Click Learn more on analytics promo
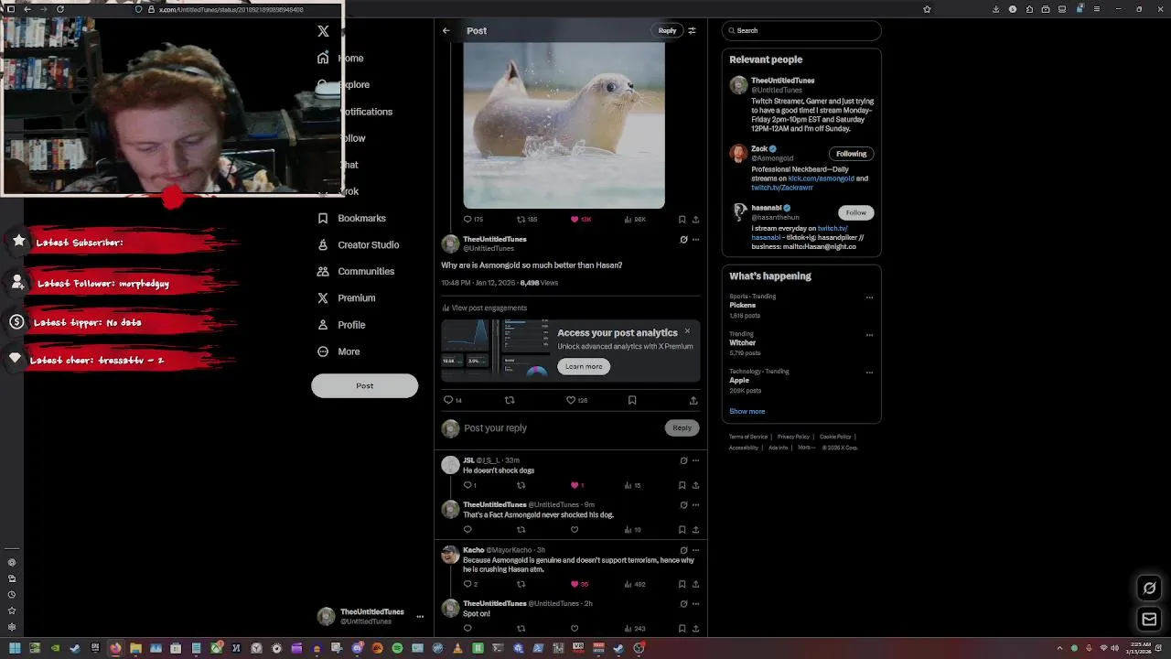Image resolution: width=1171 pixels, height=659 pixels. [584, 366]
